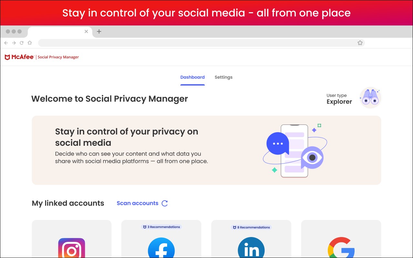This screenshot has height=258, width=413.
Task: Open a new browser tab
Action: (x=99, y=31)
